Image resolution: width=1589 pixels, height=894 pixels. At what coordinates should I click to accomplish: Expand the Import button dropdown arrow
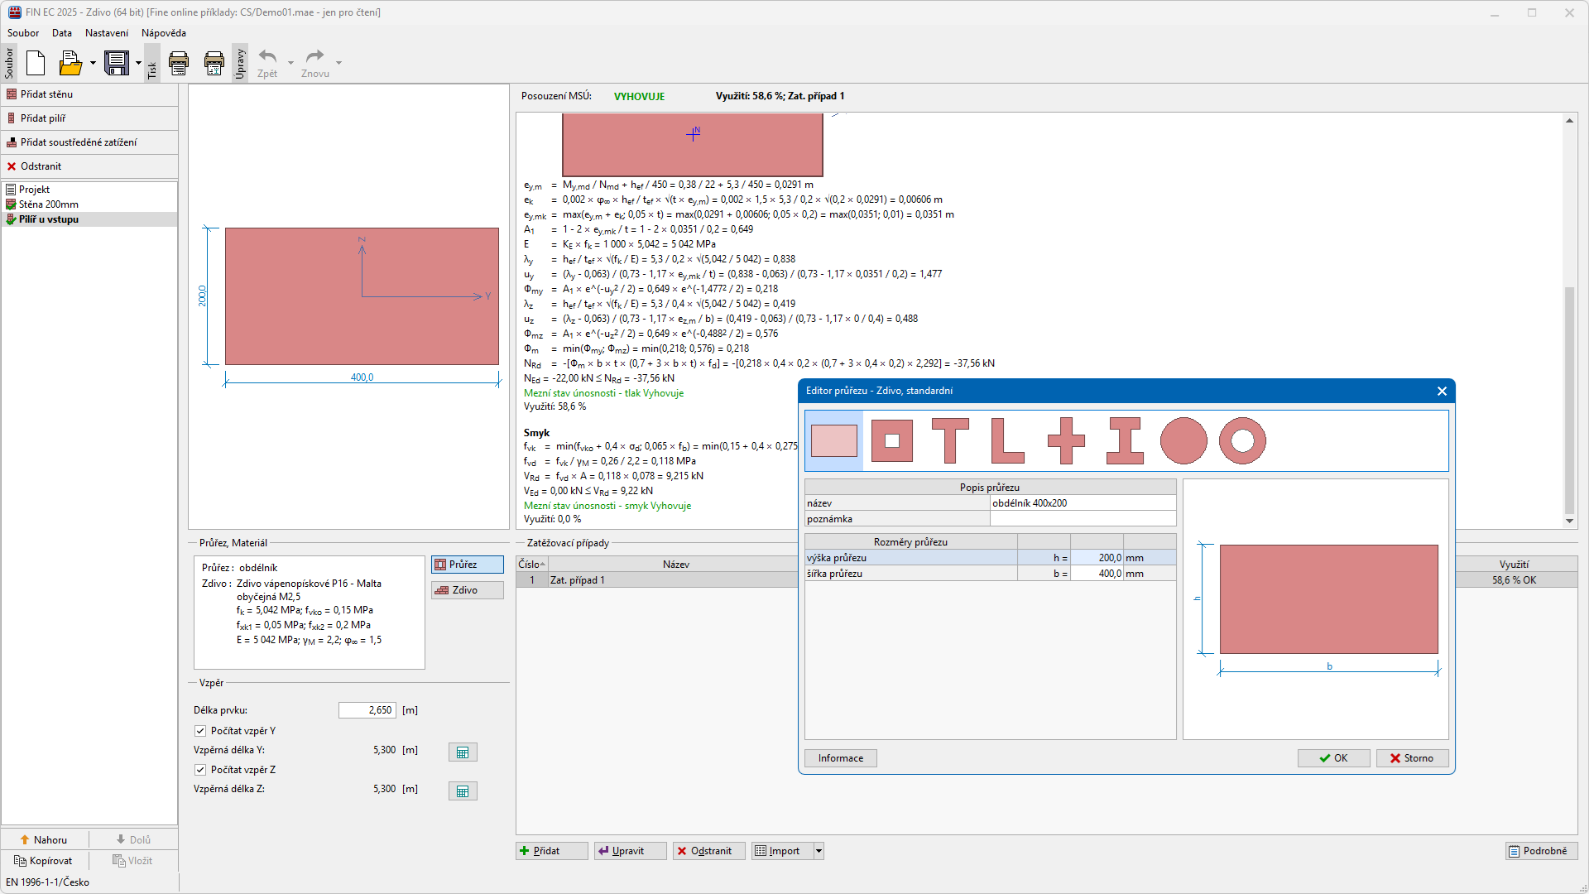(x=819, y=851)
